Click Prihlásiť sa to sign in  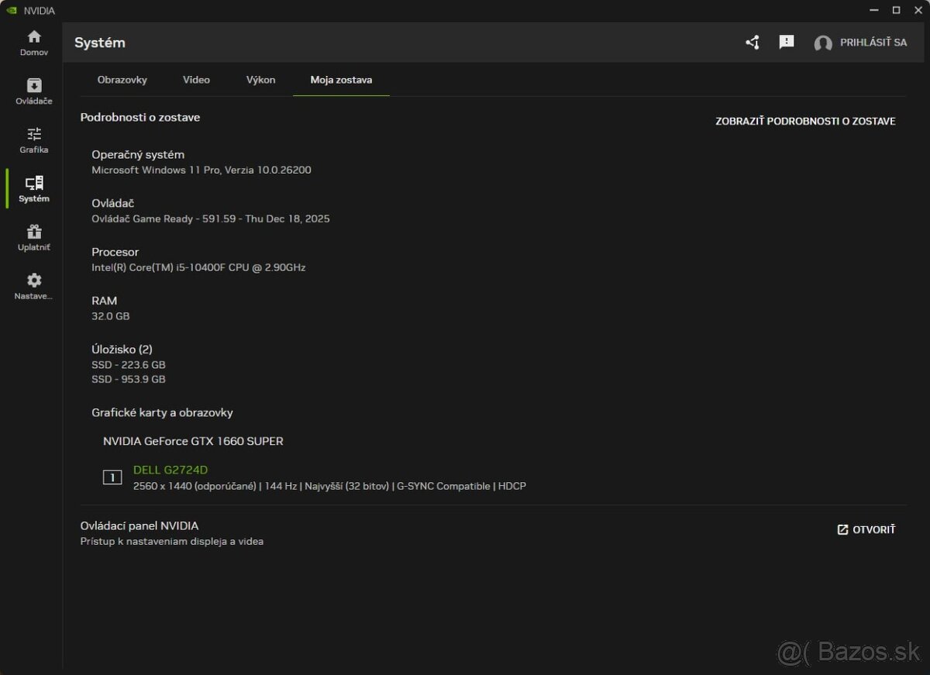click(x=873, y=43)
